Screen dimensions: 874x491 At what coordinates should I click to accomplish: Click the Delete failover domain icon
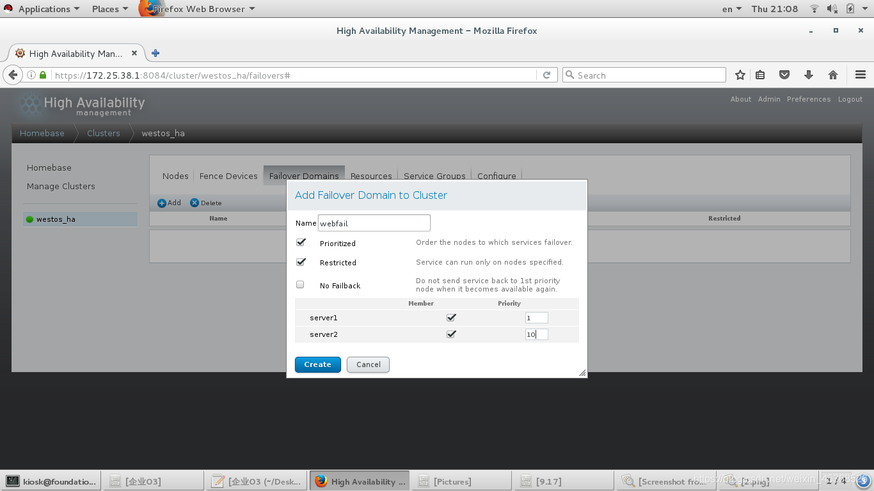195,203
